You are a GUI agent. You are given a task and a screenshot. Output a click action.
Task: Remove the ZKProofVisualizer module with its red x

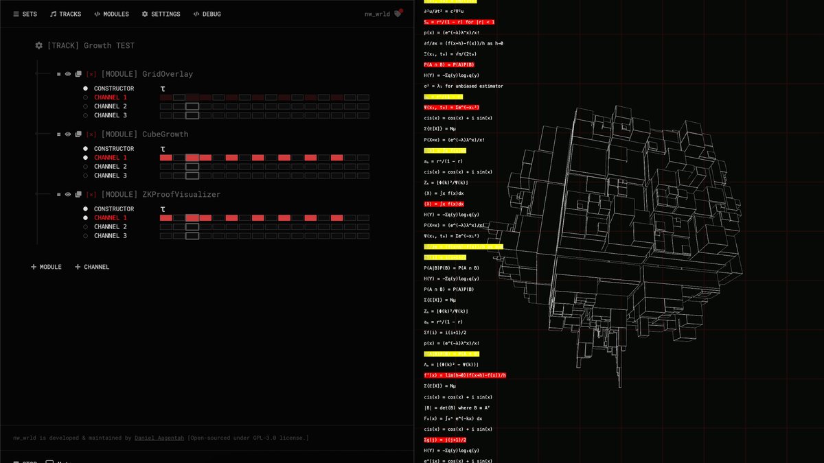(91, 195)
